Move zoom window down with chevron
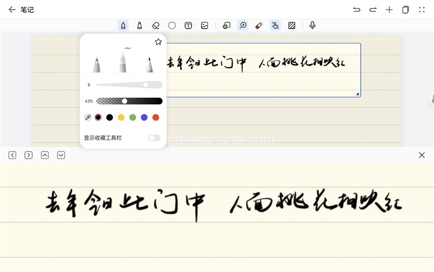The image size is (434, 272). tap(61, 155)
